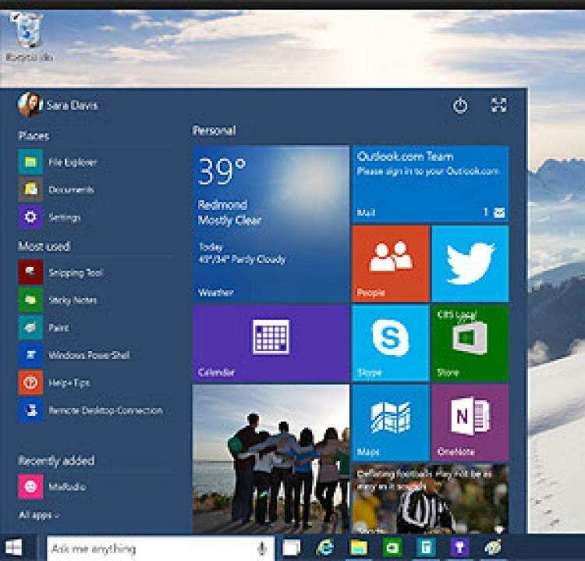The image size is (585, 561).
Task: Click the Sticky Notes label
Action: pos(73,300)
